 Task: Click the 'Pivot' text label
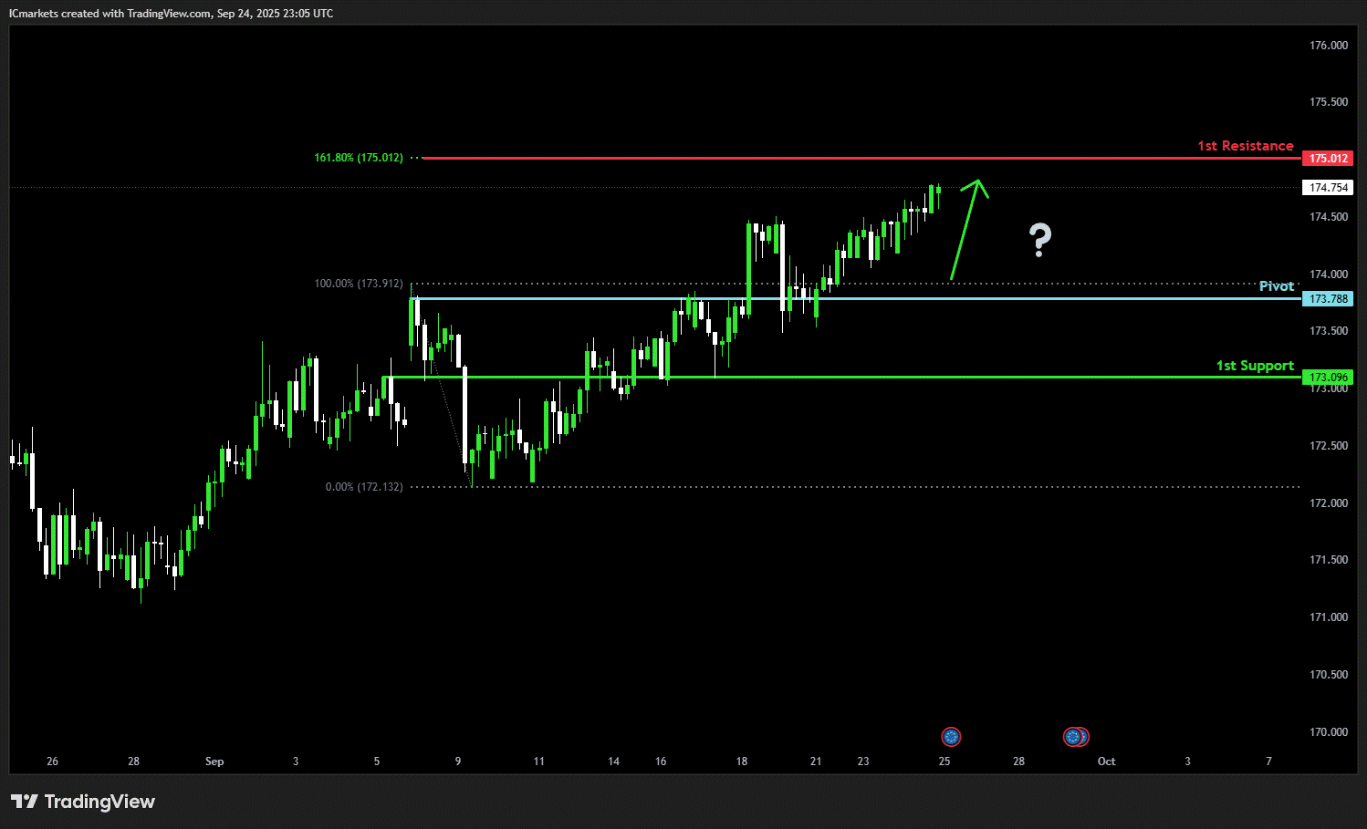(x=1276, y=286)
